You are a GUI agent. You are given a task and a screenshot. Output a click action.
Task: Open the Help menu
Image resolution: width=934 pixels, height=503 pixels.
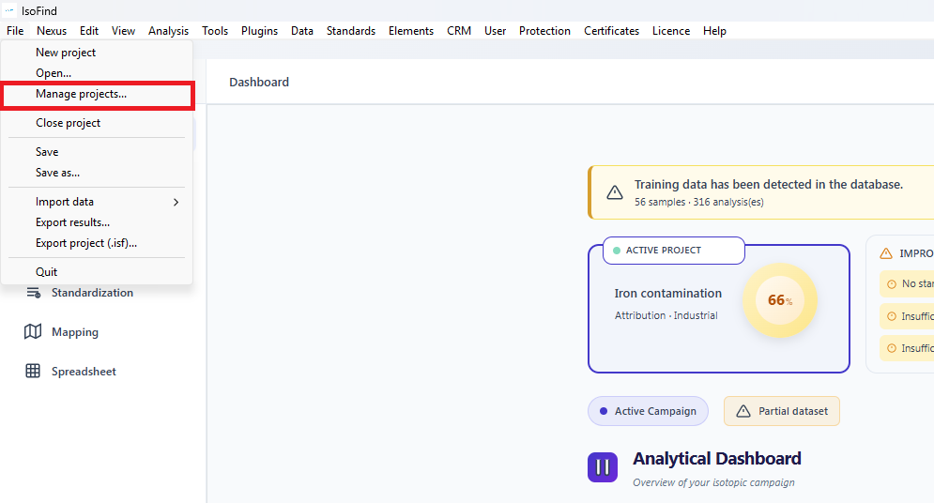[714, 31]
